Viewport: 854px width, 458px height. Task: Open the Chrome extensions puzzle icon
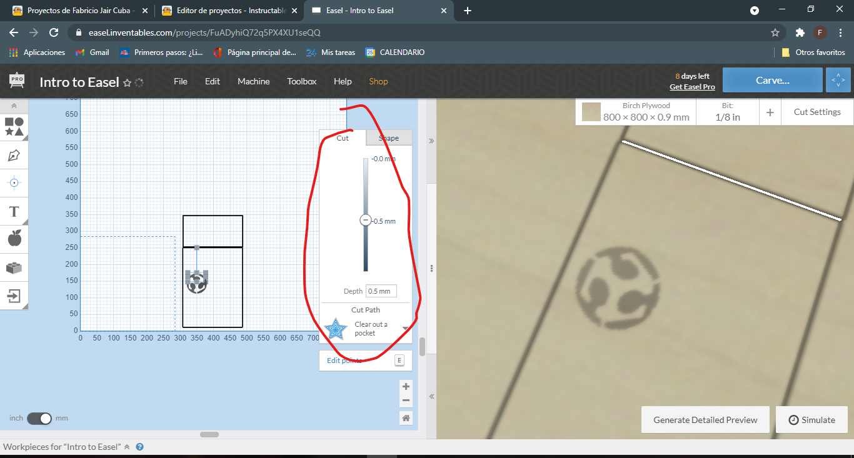click(x=800, y=32)
